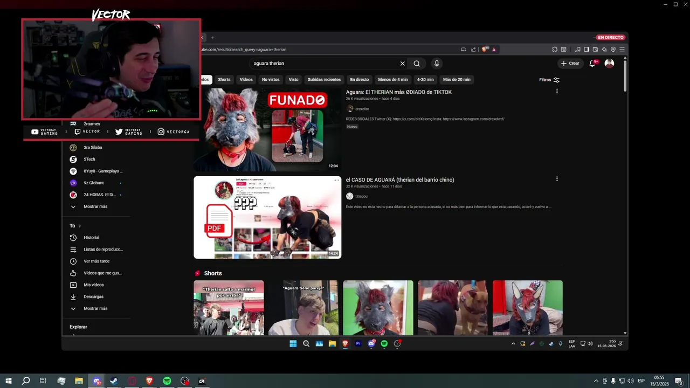Click the Shorts section heading
Viewport: 690px width, 388px height.
213,273
